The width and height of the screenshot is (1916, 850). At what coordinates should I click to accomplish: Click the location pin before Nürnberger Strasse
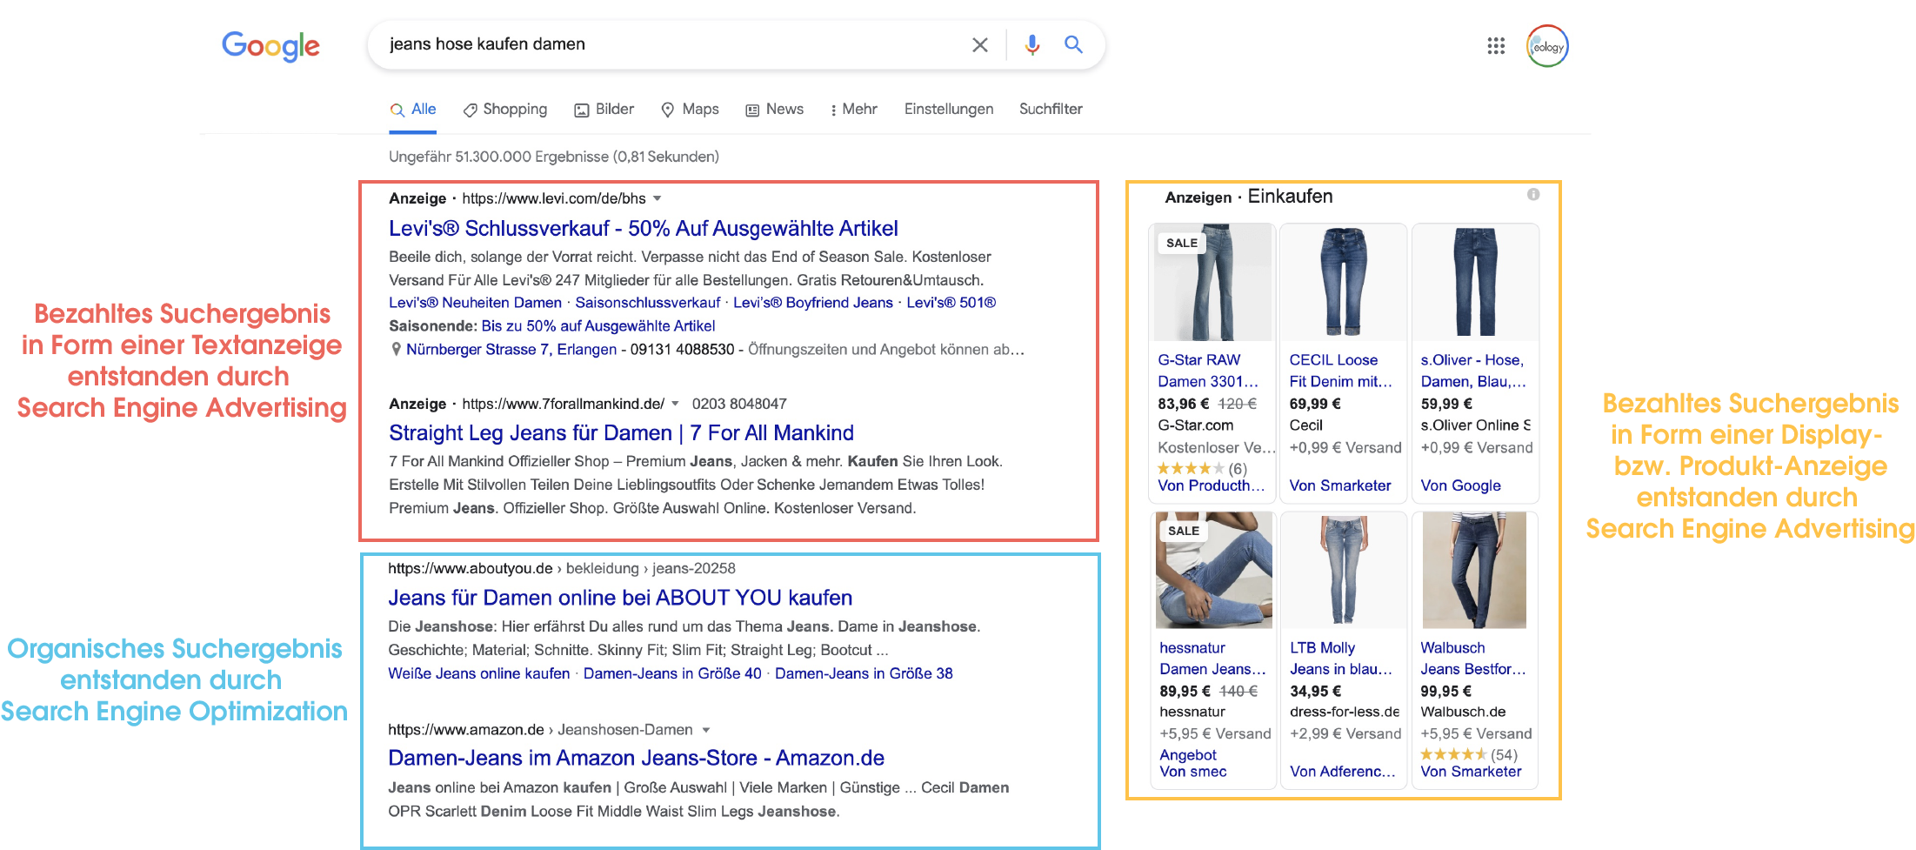[396, 349]
